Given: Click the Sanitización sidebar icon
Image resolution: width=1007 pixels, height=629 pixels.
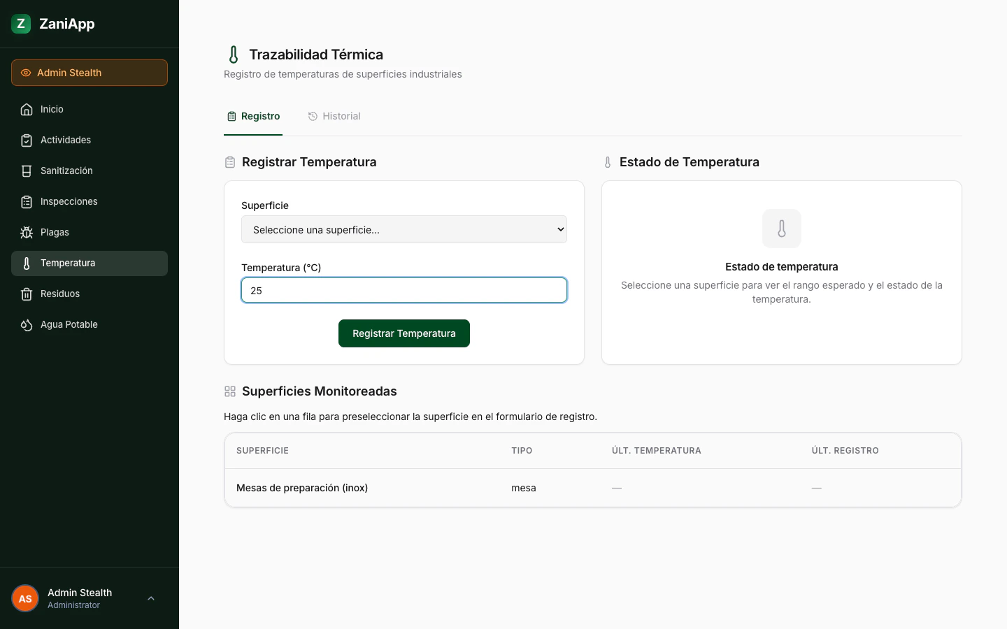Looking at the screenshot, I should (x=26, y=171).
